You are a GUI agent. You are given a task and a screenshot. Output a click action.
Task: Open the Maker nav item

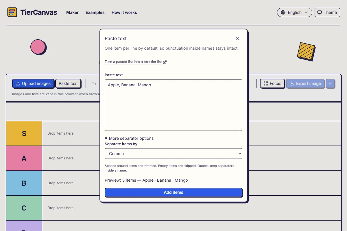click(x=72, y=12)
